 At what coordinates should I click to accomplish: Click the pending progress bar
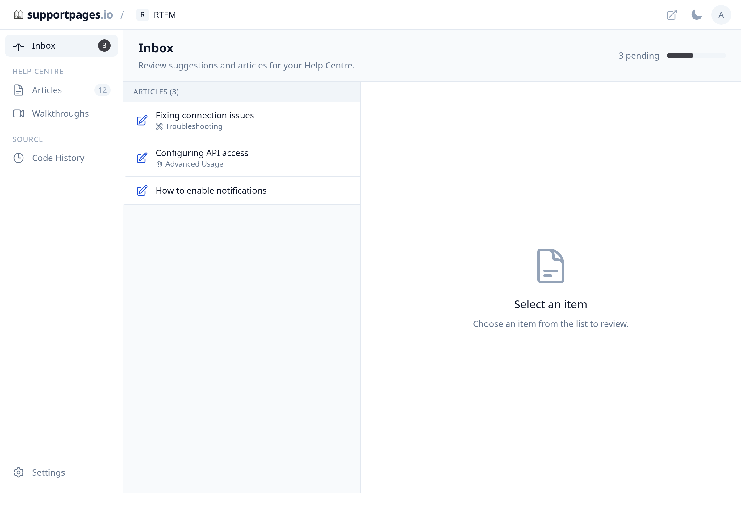(696, 56)
